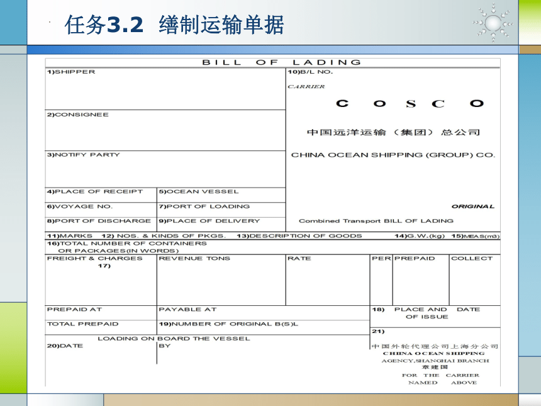Click the "20)DATE" label
The image size is (541, 406).
tap(65, 346)
